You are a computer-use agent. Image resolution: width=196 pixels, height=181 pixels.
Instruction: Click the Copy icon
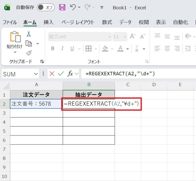coord(29,43)
